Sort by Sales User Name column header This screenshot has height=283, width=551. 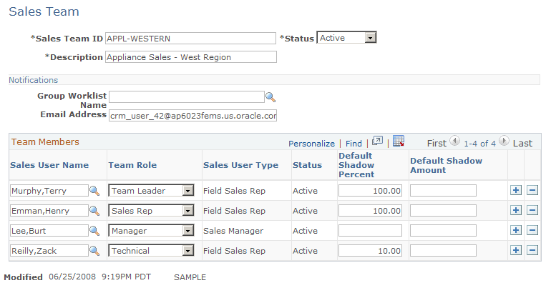[x=49, y=165]
